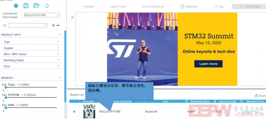266x119 pixels.
Task: Click the pink minus remove filter icon
Action: (58, 25)
